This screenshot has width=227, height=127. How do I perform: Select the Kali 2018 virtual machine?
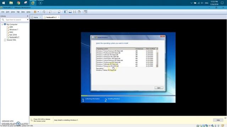point(13,35)
